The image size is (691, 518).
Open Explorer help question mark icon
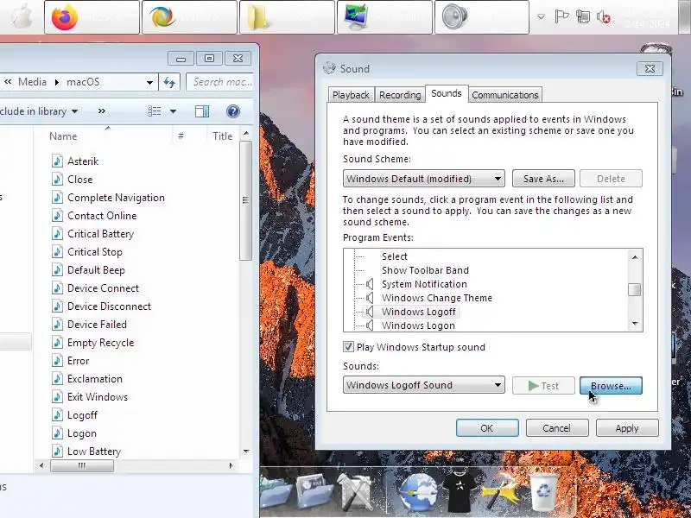pyautogui.click(x=232, y=111)
